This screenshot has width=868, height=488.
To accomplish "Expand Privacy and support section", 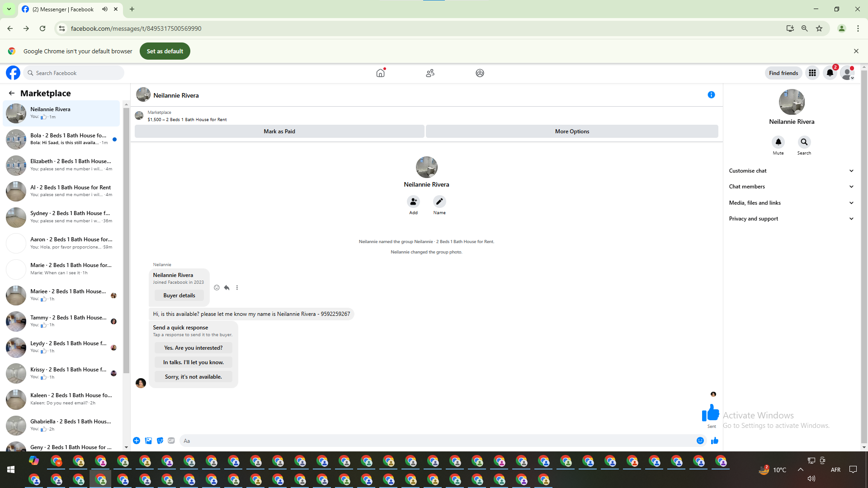I will tap(791, 219).
